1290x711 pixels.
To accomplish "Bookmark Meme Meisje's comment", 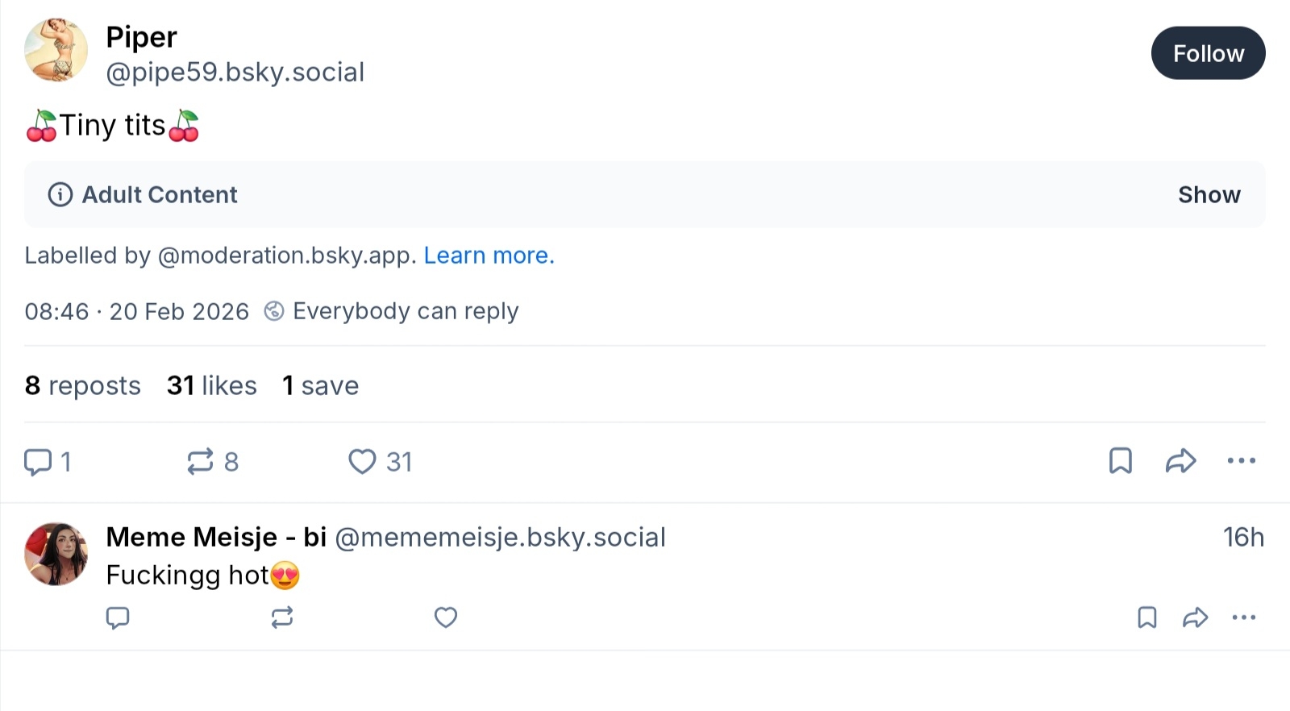I will pyautogui.click(x=1146, y=618).
